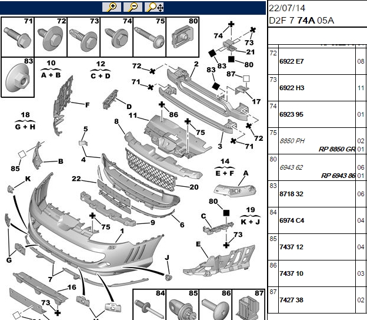Open push pin thumbnail number 86
The image size is (367, 320).
pyautogui.click(x=215, y=305)
